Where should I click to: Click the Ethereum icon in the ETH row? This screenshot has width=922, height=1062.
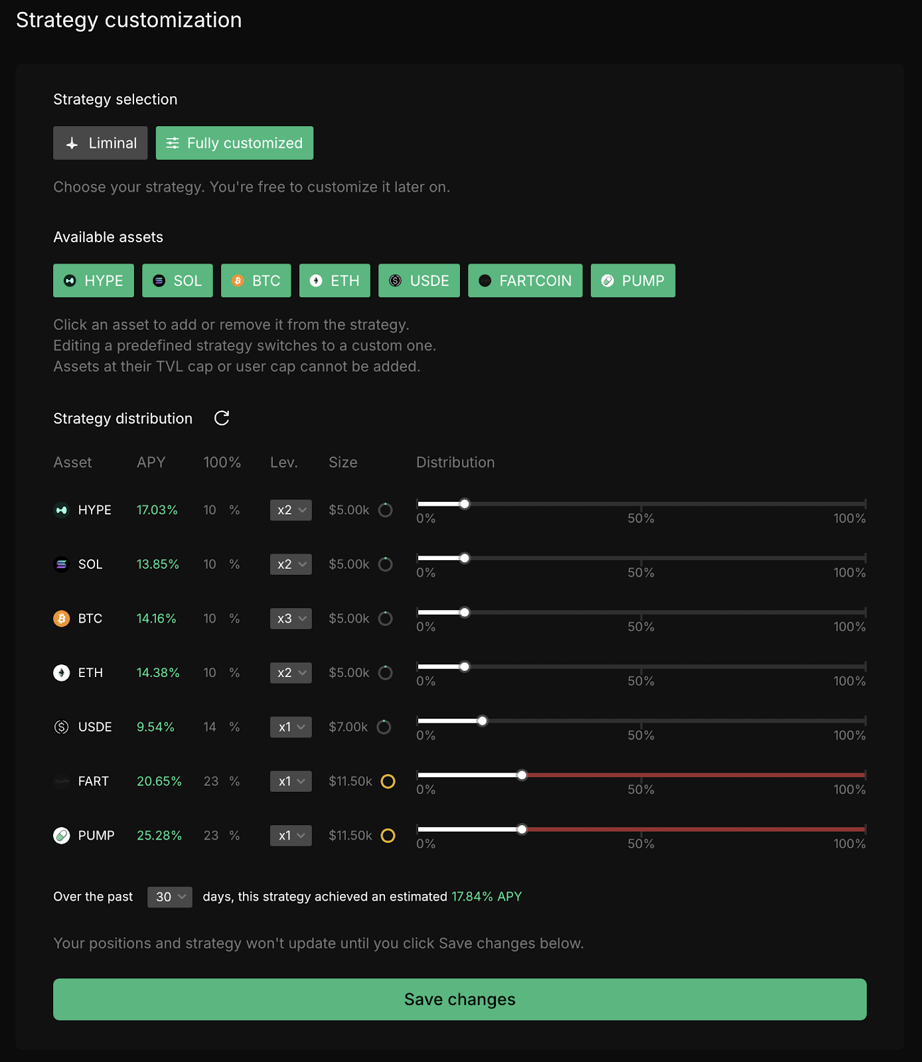click(61, 673)
